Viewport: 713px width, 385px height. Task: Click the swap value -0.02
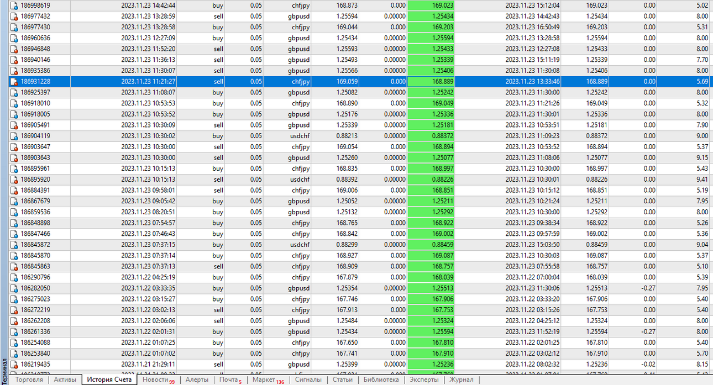[648, 364]
